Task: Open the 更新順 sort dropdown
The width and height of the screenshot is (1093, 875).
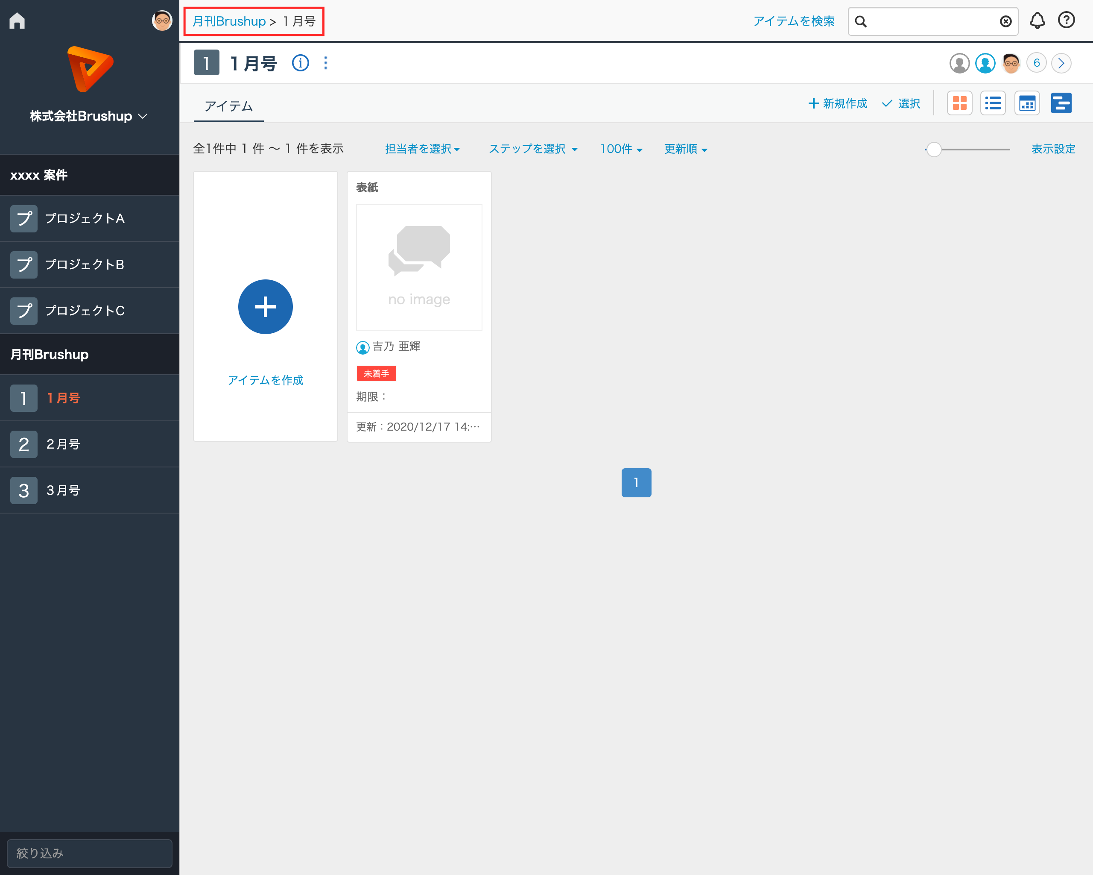Action: point(685,149)
